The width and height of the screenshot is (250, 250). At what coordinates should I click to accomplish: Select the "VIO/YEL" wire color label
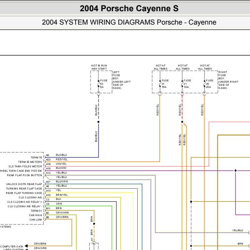61,164
